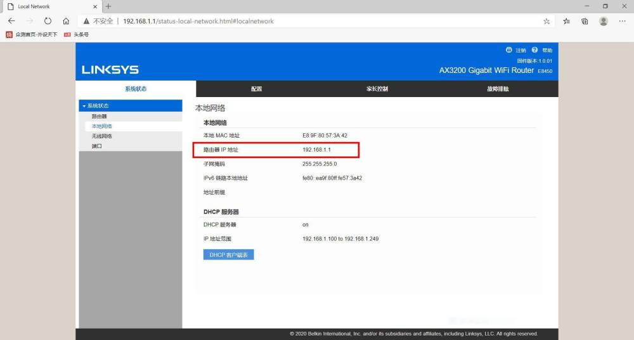Open the favorites list icon

pyautogui.click(x=566, y=21)
